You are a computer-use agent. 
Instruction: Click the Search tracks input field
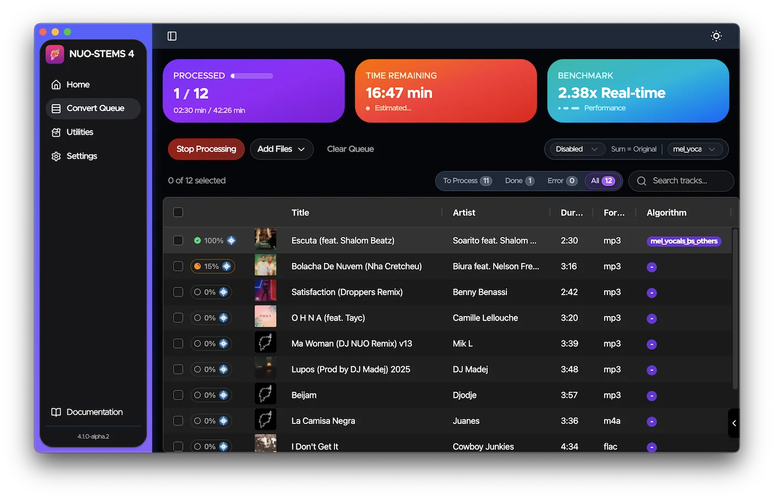pos(686,181)
